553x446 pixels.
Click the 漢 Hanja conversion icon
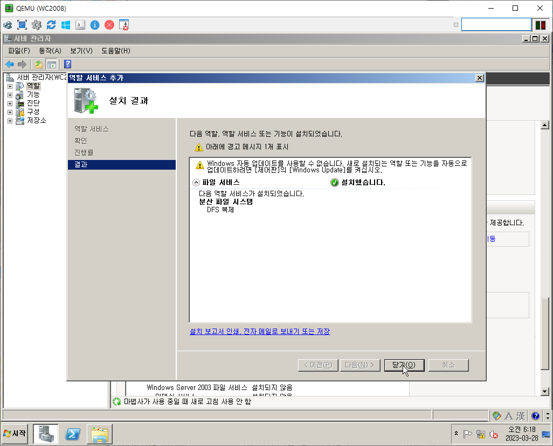click(521, 416)
